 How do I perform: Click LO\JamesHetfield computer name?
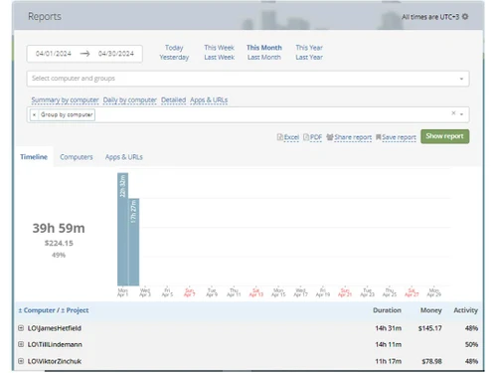click(x=55, y=328)
